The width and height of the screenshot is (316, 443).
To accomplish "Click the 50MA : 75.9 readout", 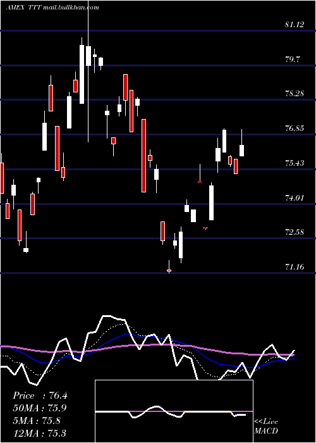I will tap(40, 408).
